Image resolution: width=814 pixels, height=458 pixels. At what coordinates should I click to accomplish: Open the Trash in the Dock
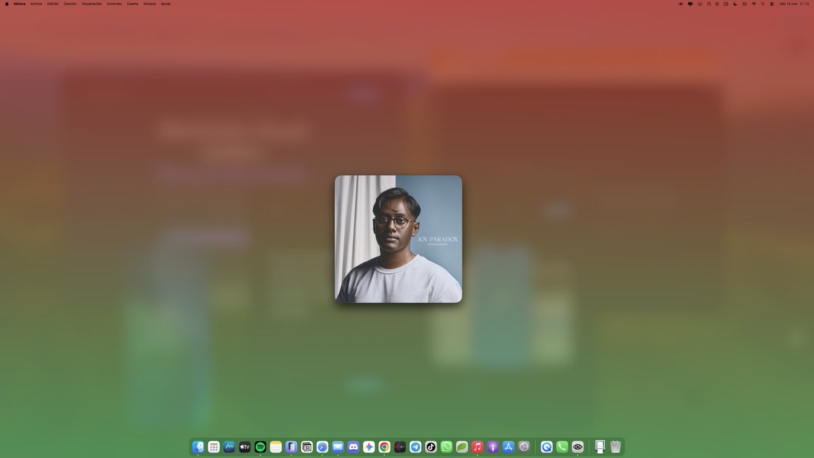pyautogui.click(x=615, y=446)
